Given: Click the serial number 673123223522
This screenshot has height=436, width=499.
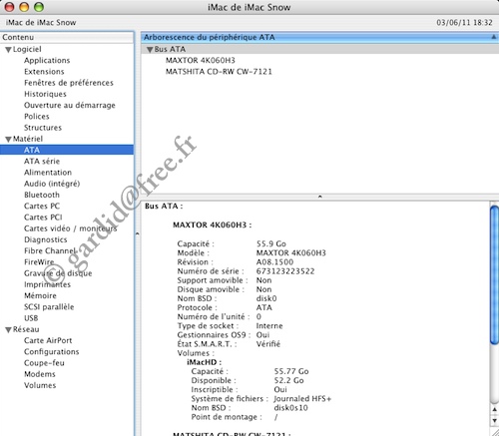Looking at the screenshot, I should coord(285,271).
